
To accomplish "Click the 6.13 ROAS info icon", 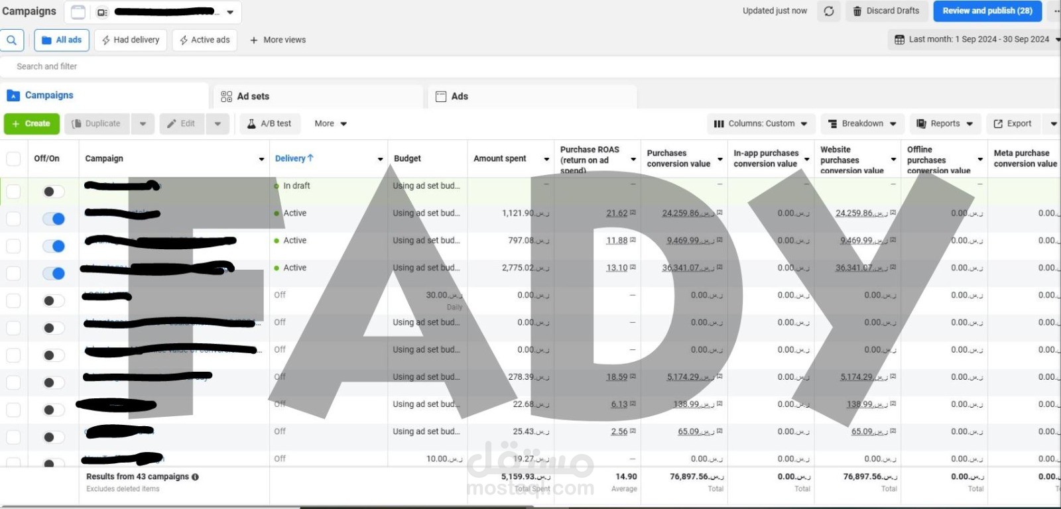I will [x=633, y=404].
